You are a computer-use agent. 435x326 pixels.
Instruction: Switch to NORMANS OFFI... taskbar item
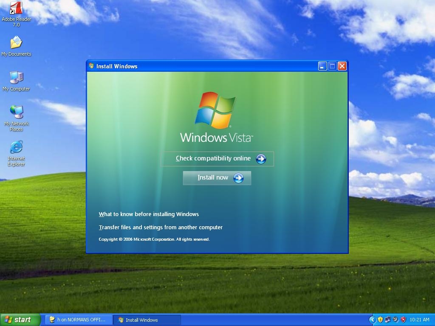pyautogui.click(x=79, y=320)
